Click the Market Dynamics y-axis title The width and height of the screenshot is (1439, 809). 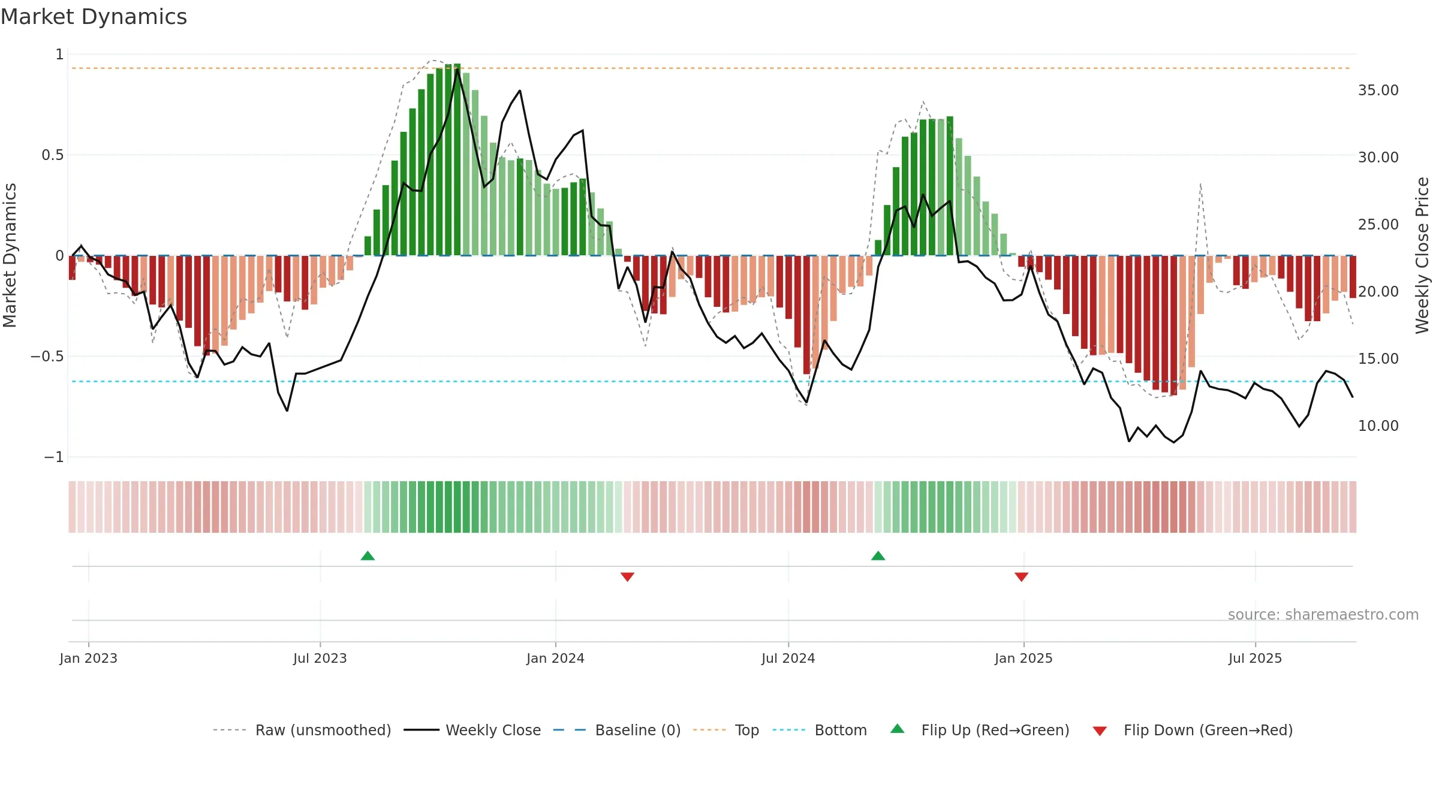point(10,255)
